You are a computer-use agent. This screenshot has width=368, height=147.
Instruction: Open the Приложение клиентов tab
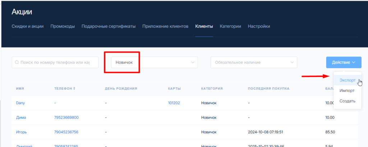165,26
